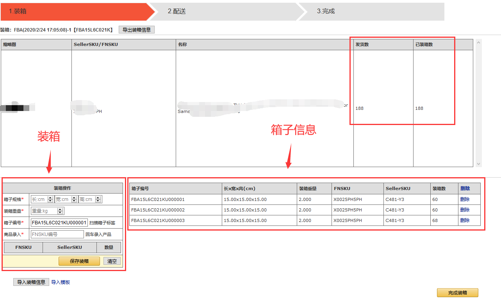Click the 导入装箱信息 button
The height and width of the screenshot is (303, 501).
[31, 282]
